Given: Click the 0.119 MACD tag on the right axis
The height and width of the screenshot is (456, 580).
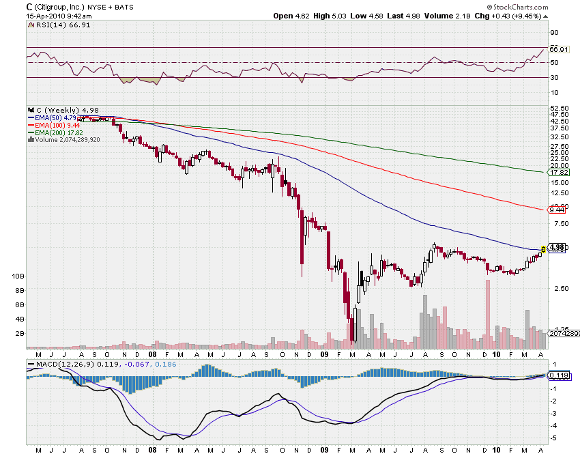Looking at the screenshot, I should 559,375.
